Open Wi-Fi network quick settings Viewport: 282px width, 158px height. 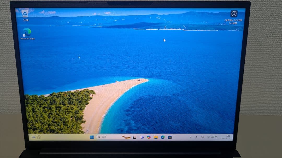tap(208, 137)
